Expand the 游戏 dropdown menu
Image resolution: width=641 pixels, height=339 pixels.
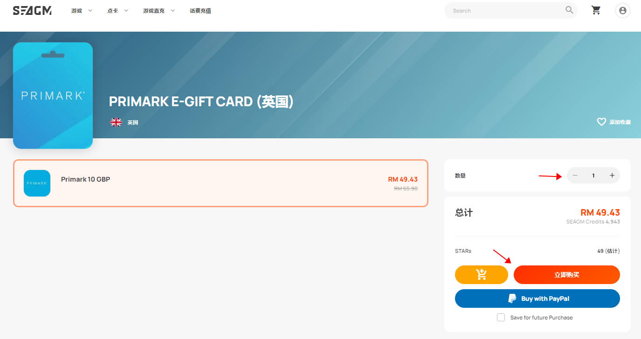pos(82,11)
